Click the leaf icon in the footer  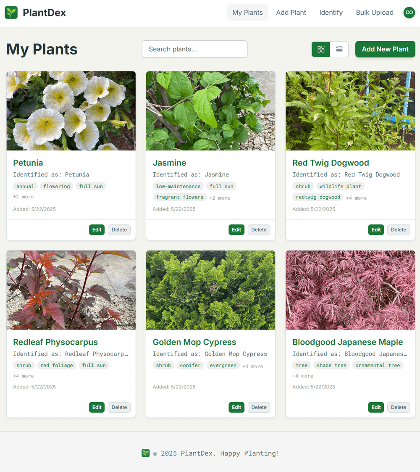(x=145, y=453)
